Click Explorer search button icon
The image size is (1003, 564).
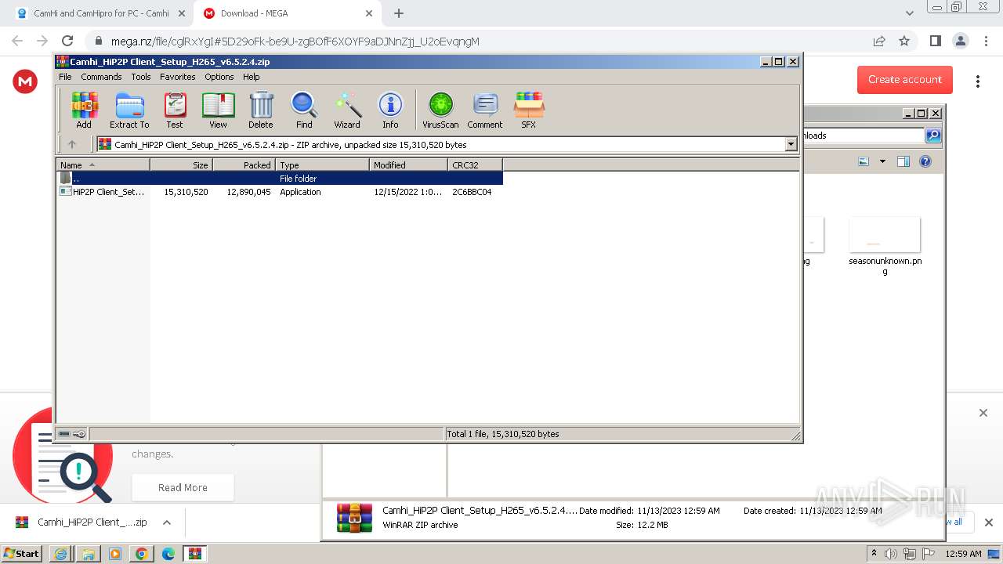pos(933,136)
